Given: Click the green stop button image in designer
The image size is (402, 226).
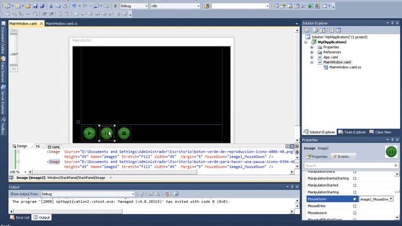Looking at the screenshot, I should (x=124, y=133).
